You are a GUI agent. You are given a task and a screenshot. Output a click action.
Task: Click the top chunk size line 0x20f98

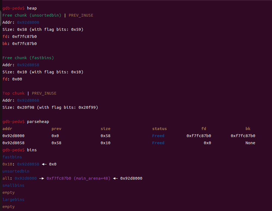[50, 107]
